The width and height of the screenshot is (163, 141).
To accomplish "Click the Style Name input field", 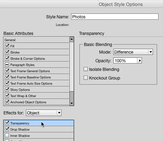I will click(115, 17).
